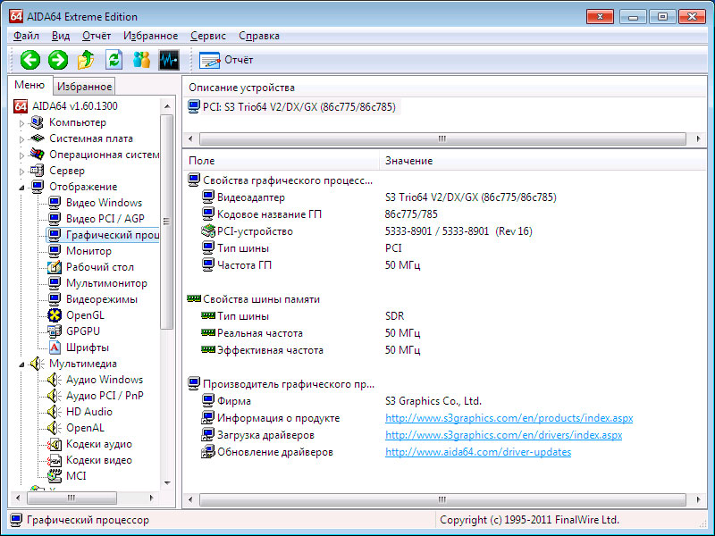This screenshot has height=536, width=715.
Task: Collapse the Мультимедиа tree node
Action: pyautogui.click(x=22, y=364)
